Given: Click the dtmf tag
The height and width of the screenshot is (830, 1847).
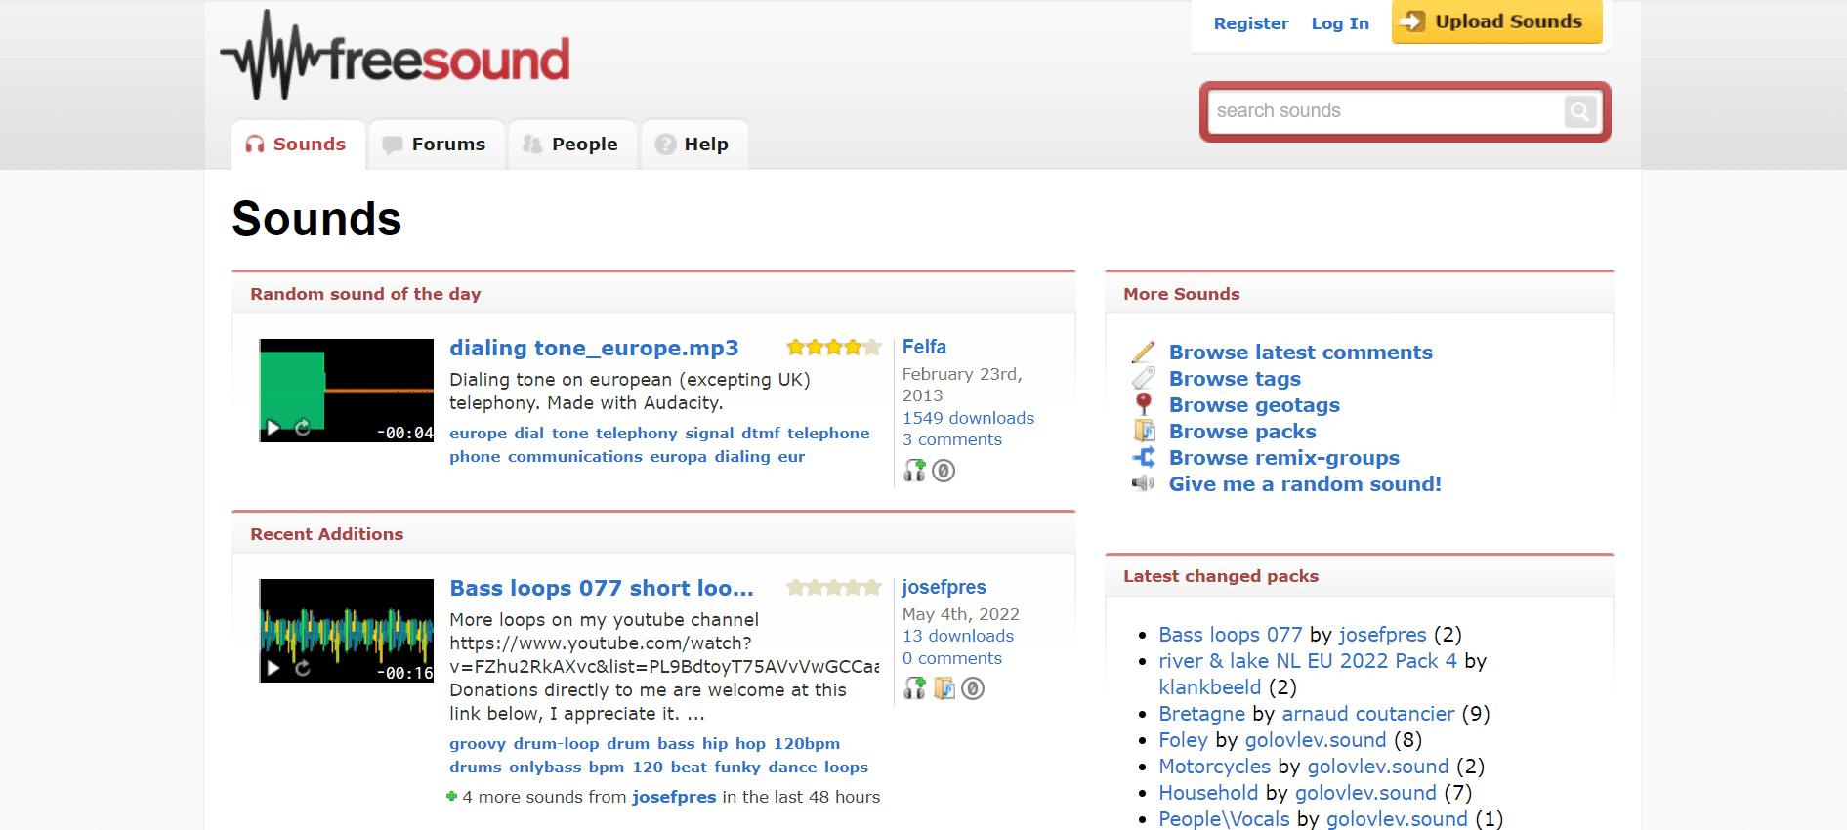Looking at the screenshot, I should pos(760,434).
